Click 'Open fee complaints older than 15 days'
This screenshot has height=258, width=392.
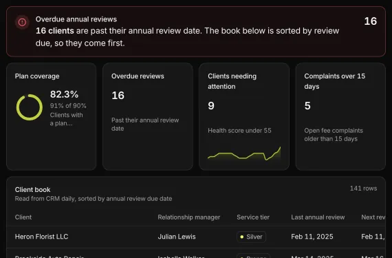(334, 134)
